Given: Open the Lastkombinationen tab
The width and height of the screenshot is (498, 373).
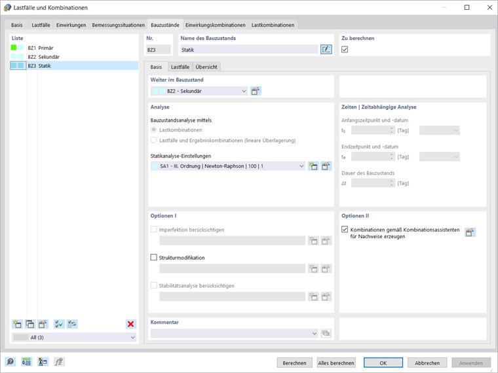Looking at the screenshot, I should click(x=273, y=25).
